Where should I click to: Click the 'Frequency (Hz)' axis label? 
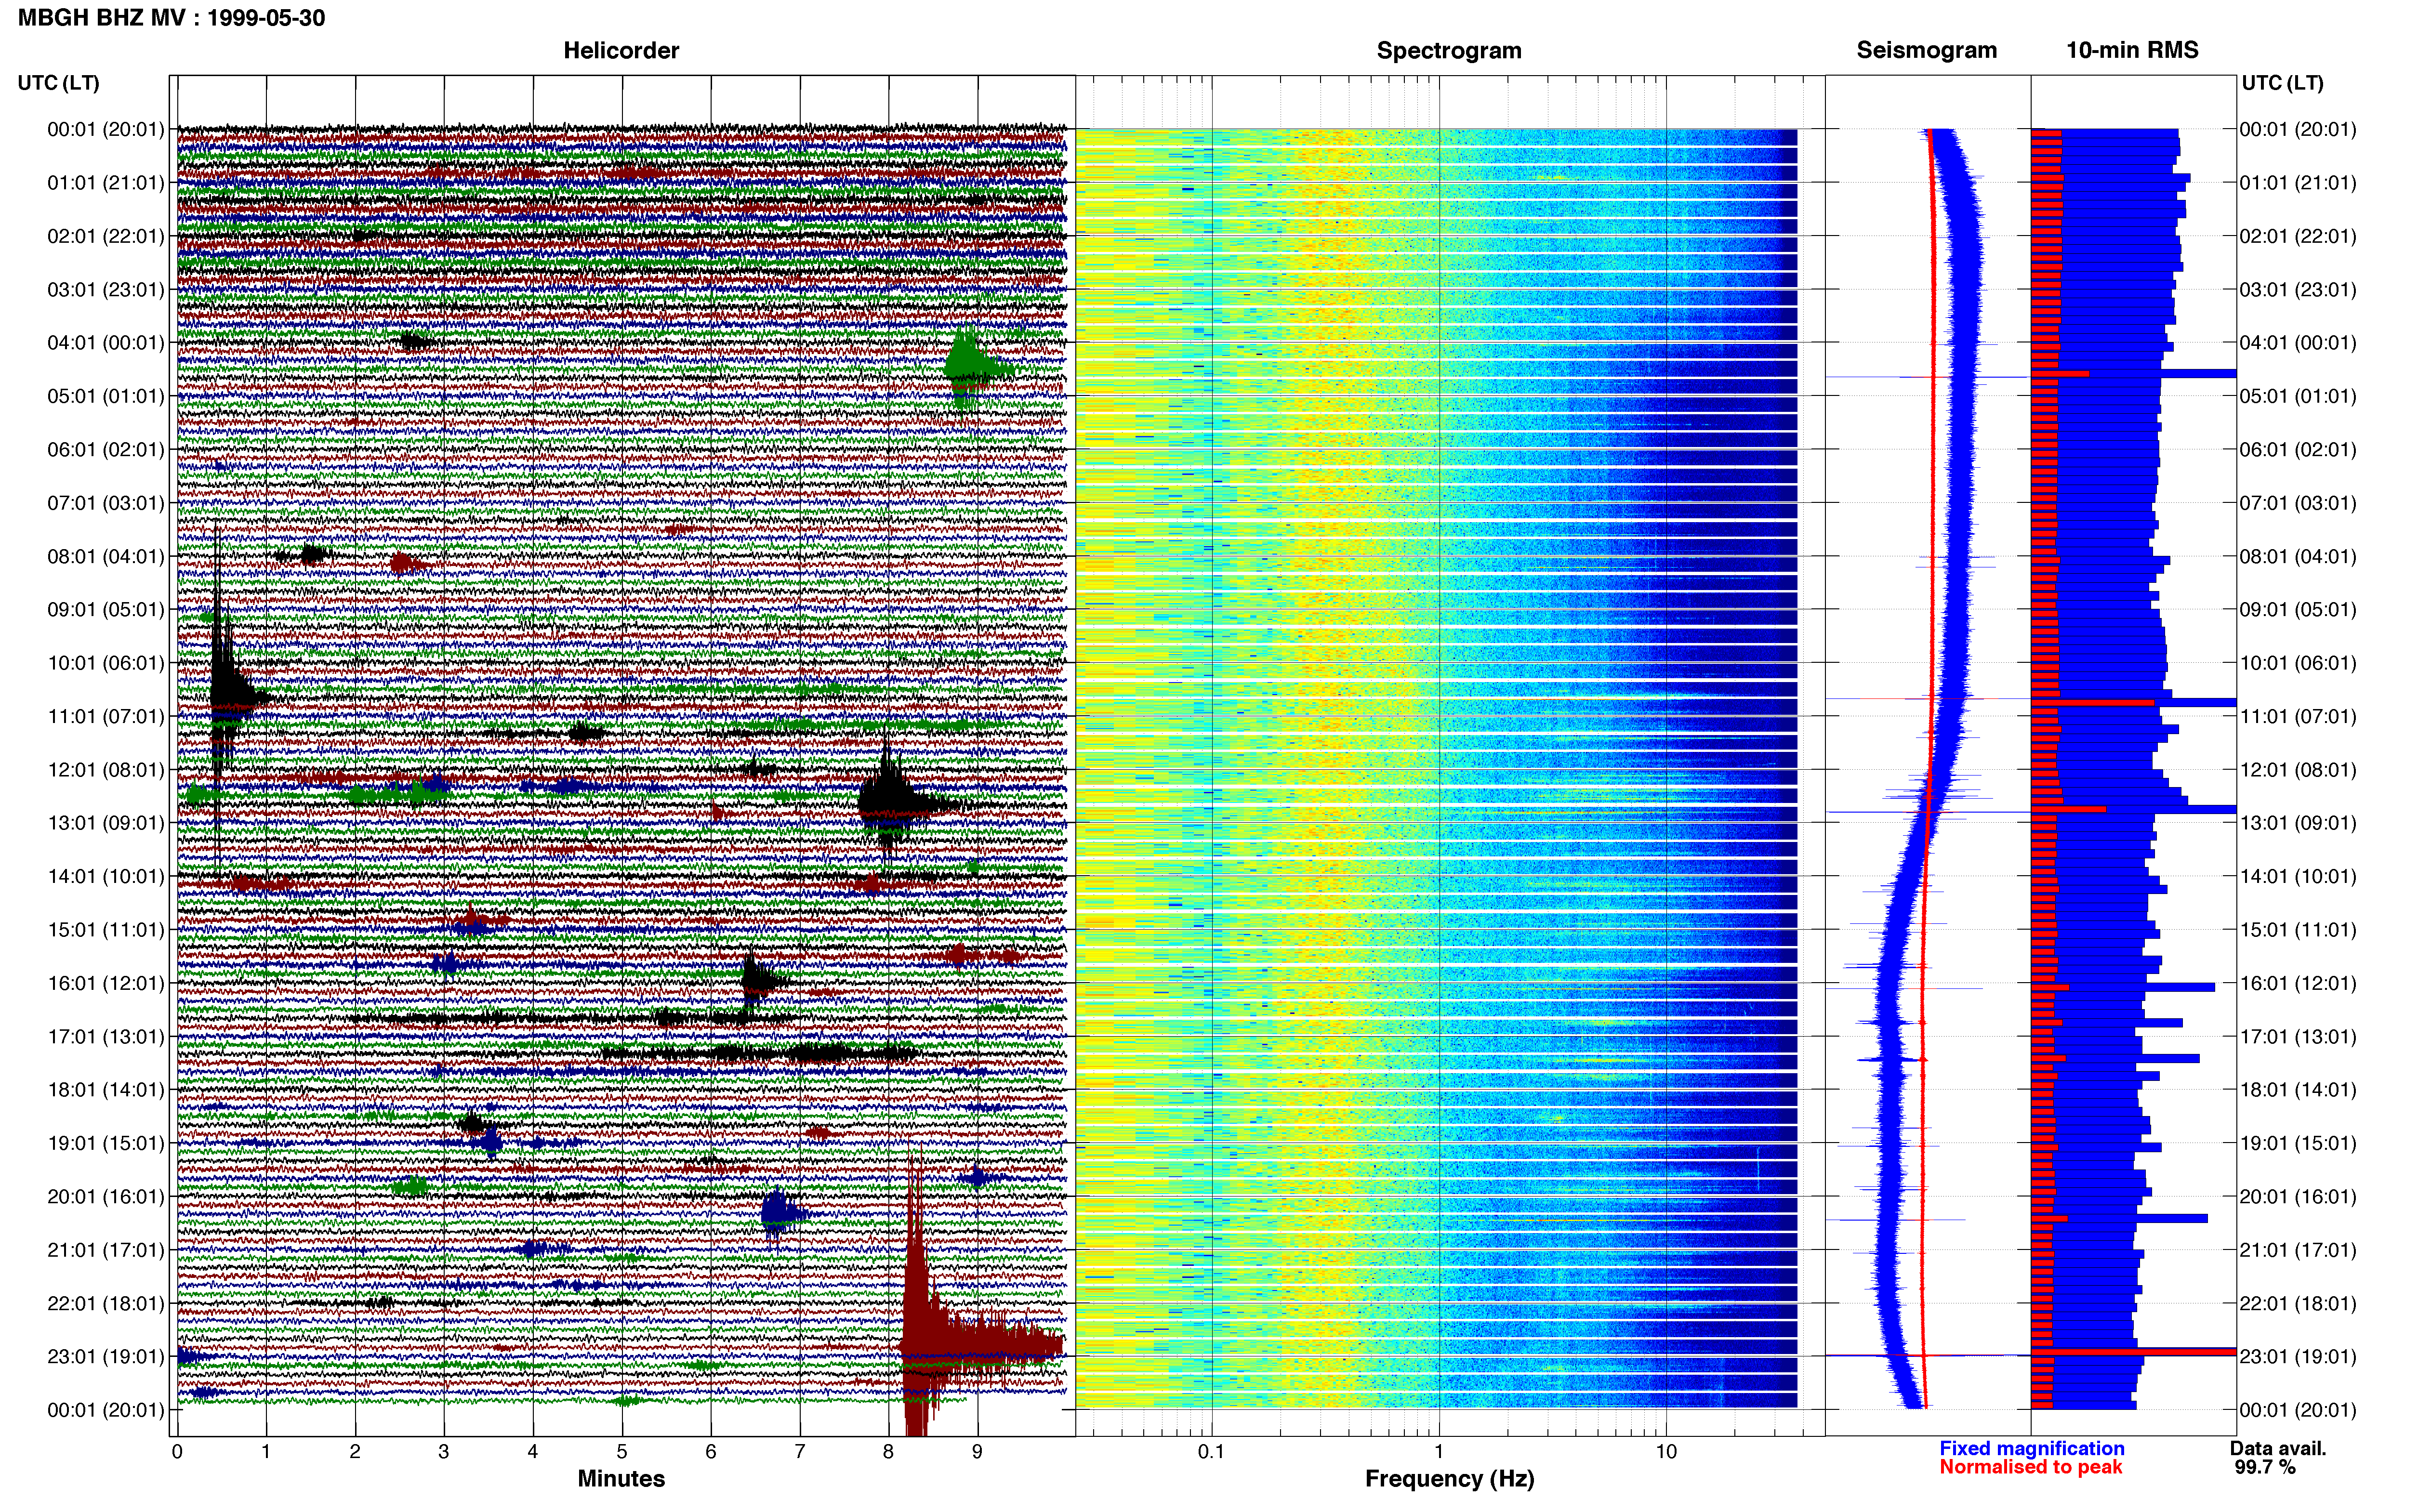pos(1449,1478)
